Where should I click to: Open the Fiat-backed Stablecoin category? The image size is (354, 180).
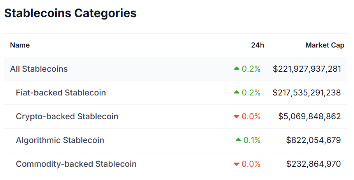pyautogui.click(x=61, y=93)
